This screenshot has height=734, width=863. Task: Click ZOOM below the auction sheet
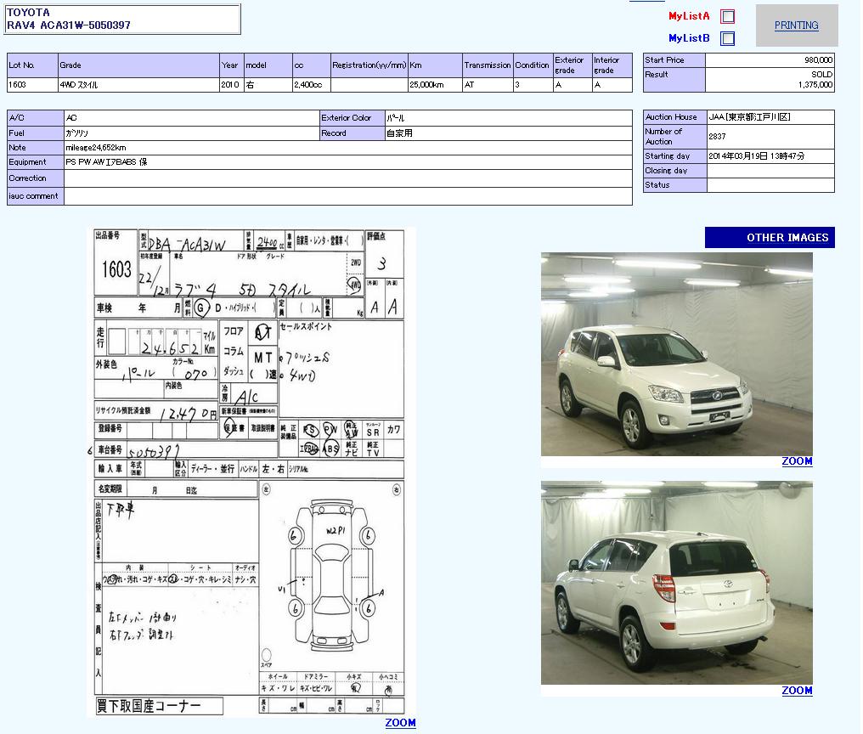point(400,723)
